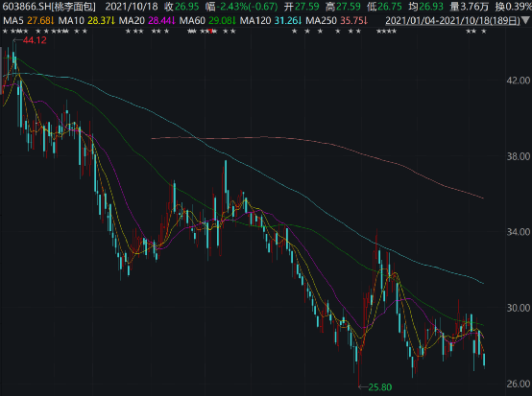Select the MA10 indicator label
The image size is (532, 396).
coord(71,21)
